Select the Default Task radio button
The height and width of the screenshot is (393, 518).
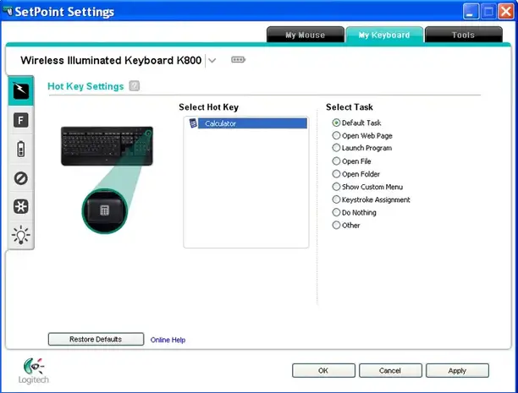click(336, 123)
